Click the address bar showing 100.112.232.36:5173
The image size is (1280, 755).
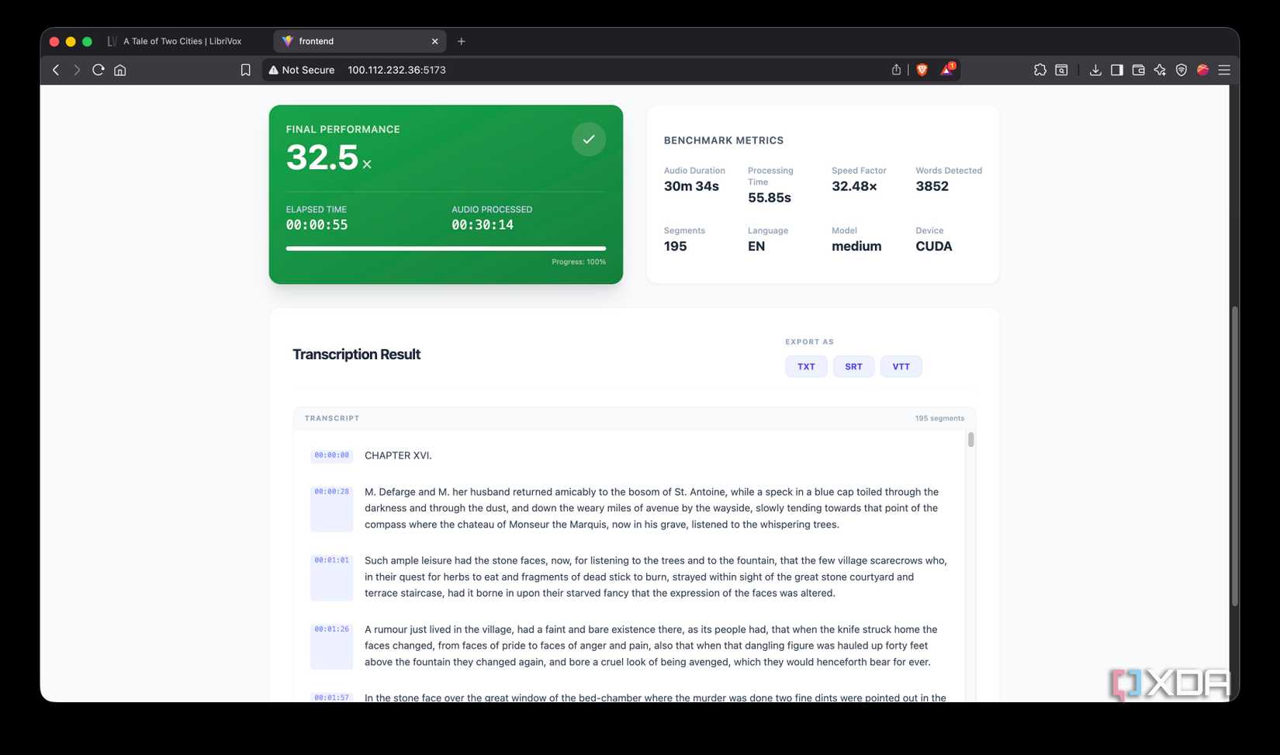[x=396, y=70]
